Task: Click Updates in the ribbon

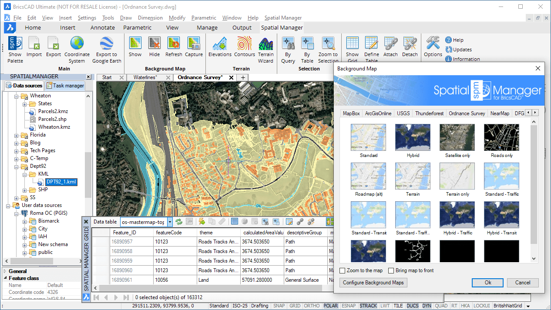Action: pos(458,50)
